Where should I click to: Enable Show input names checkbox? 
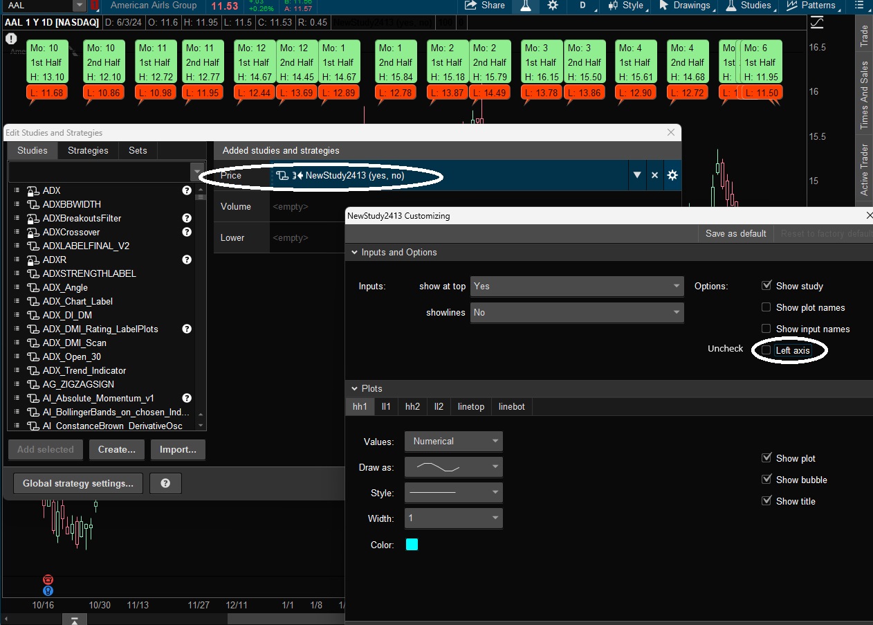coord(766,329)
